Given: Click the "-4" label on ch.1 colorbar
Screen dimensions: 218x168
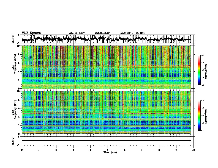Looking at the screenshot, I should tap(203, 63).
